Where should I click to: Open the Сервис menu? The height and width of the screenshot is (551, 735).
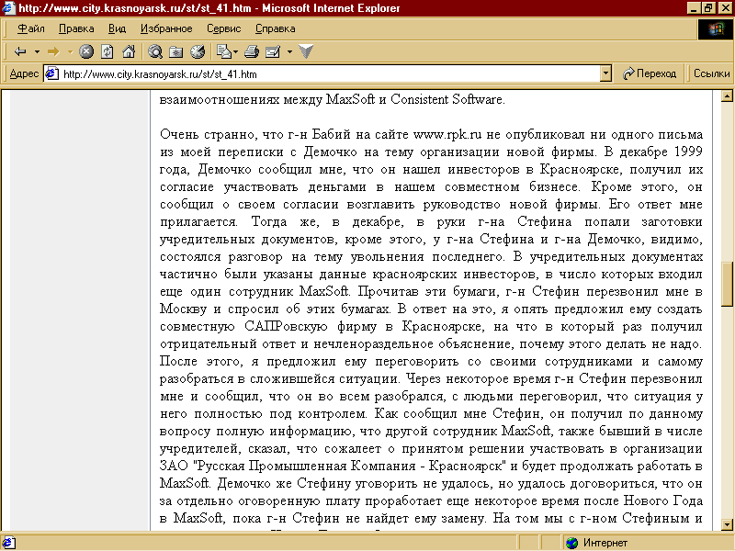[224, 29]
